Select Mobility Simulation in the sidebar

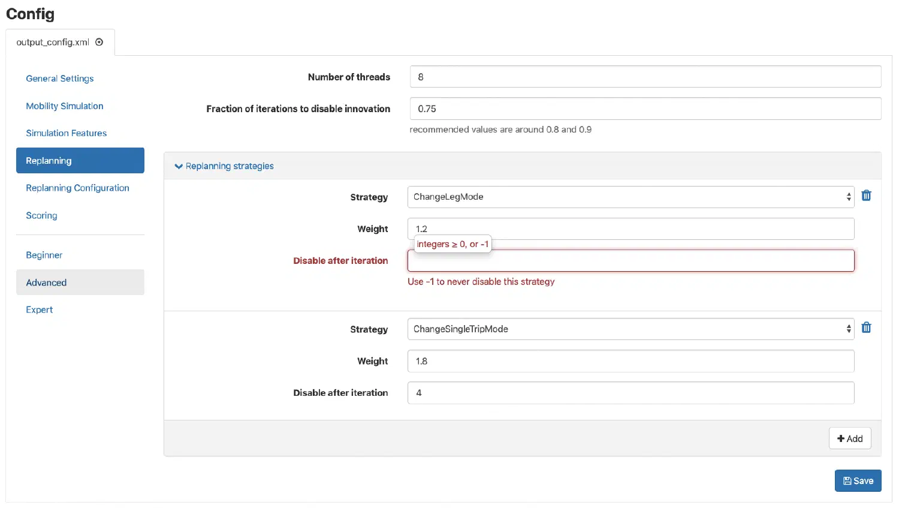tap(64, 106)
